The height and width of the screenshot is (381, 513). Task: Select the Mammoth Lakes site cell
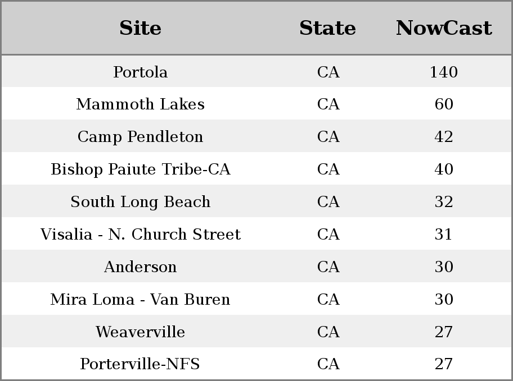[x=141, y=104]
